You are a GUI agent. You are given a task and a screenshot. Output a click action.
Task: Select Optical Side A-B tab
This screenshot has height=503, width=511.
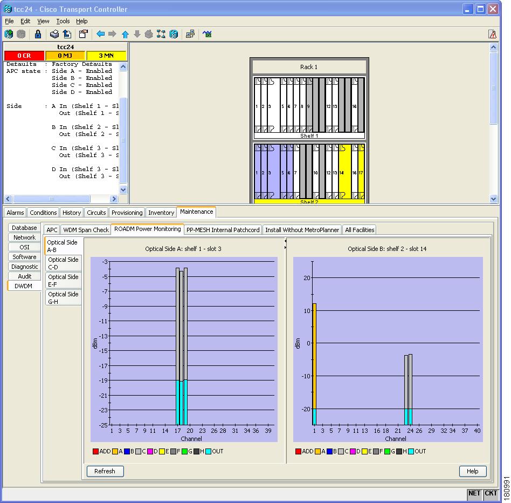(x=63, y=246)
